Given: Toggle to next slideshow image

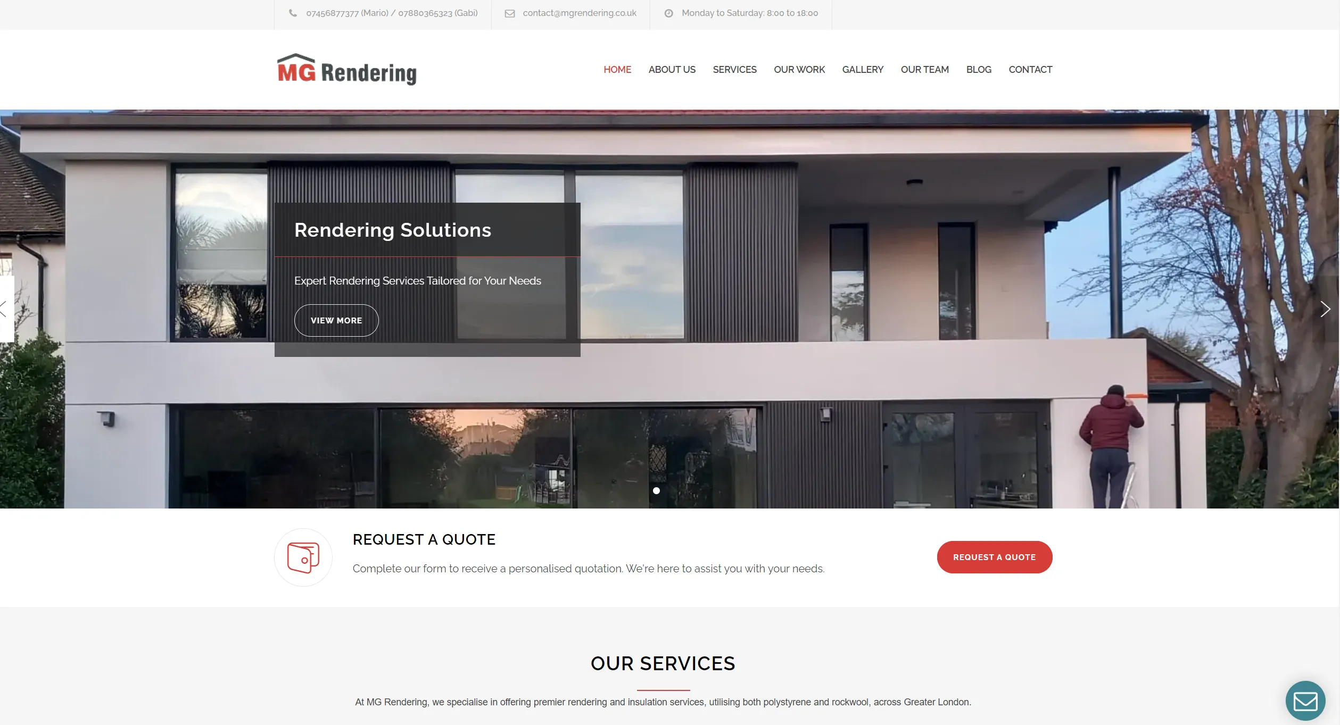Looking at the screenshot, I should point(1326,309).
